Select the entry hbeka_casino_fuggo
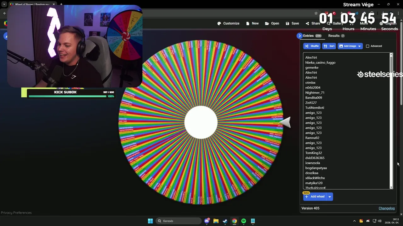This screenshot has width=403, height=226. coord(320,62)
